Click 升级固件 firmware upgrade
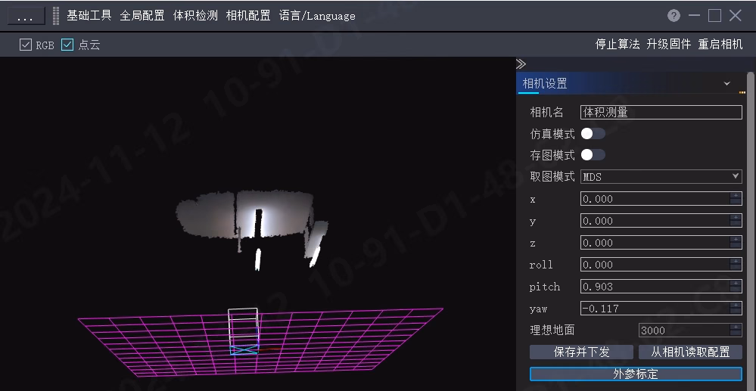Screen dimensions: 756x391 point(669,45)
